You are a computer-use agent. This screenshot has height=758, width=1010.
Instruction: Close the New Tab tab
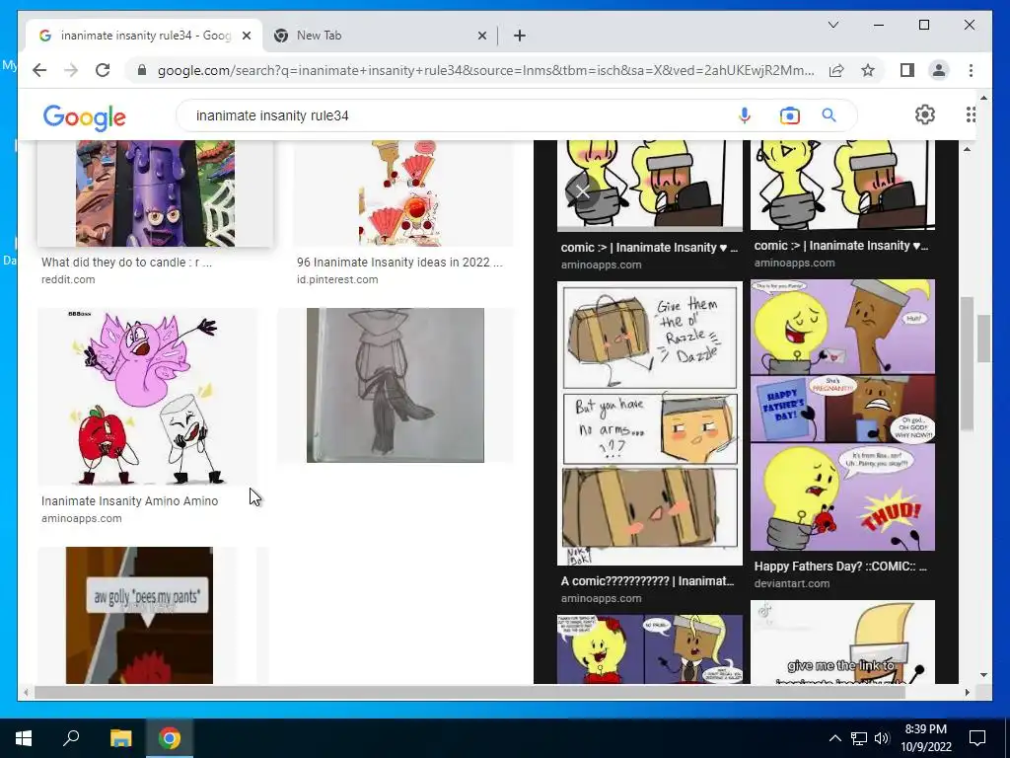pyautogui.click(x=481, y=37)
